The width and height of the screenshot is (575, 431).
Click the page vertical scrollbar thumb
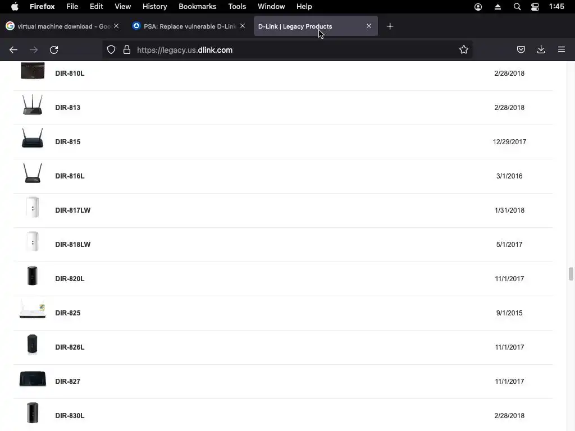(571, 274)
